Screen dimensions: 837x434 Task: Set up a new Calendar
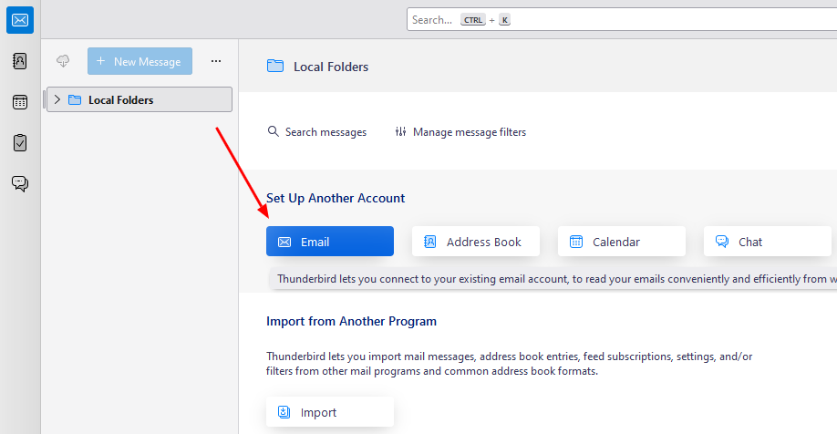point(621,242)
